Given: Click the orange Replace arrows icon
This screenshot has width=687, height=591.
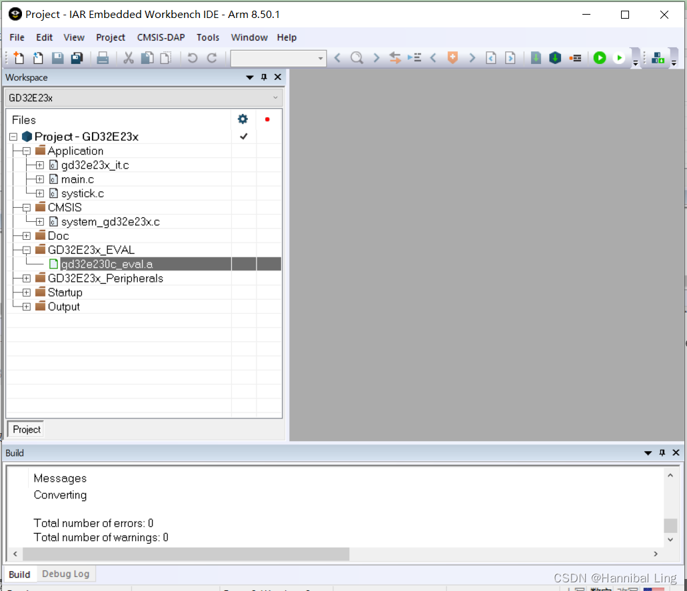Looking at the screenshot, I should [x=394, y=58].
